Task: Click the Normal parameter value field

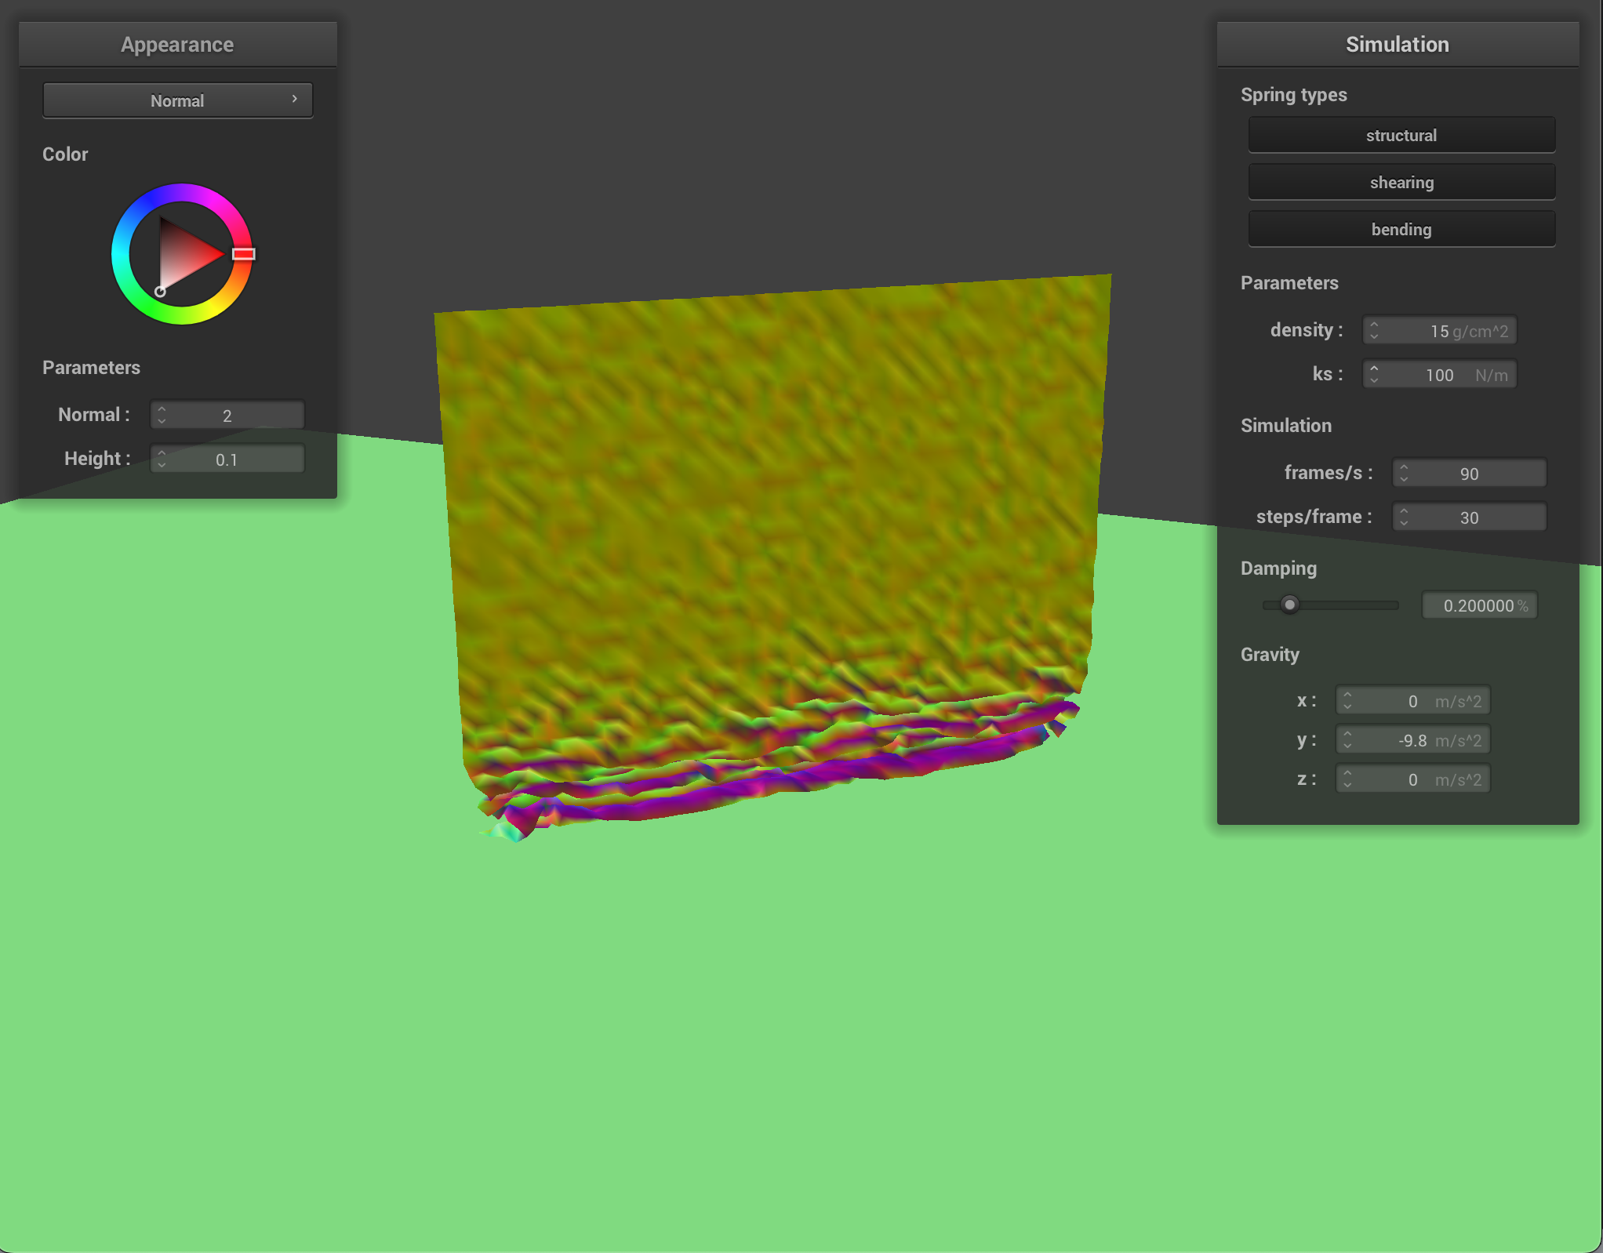Action: 227,415
